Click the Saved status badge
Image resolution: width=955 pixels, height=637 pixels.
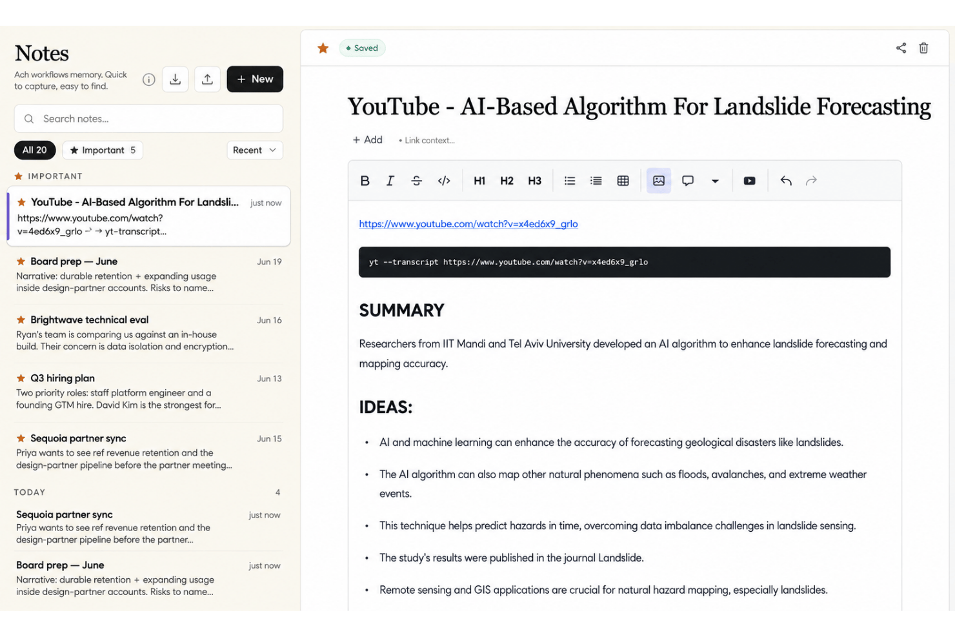[363, 48]
